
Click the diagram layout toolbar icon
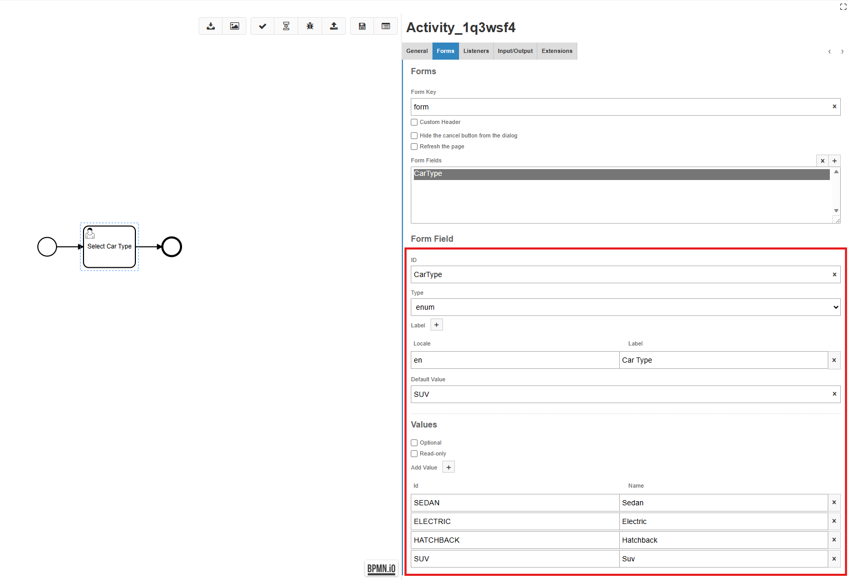point(286,26)
